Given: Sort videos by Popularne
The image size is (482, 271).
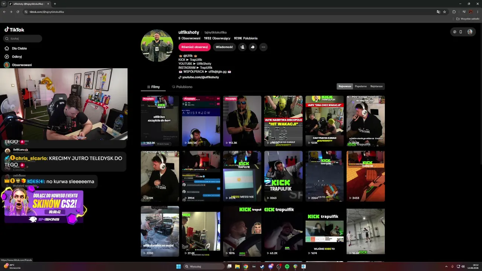Looking at the screenshot, I should pos(361,86).
